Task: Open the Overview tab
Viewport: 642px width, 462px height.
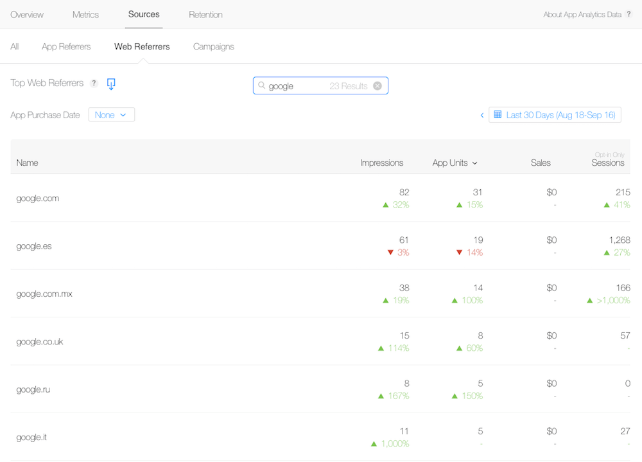Action: coord(27,15)
